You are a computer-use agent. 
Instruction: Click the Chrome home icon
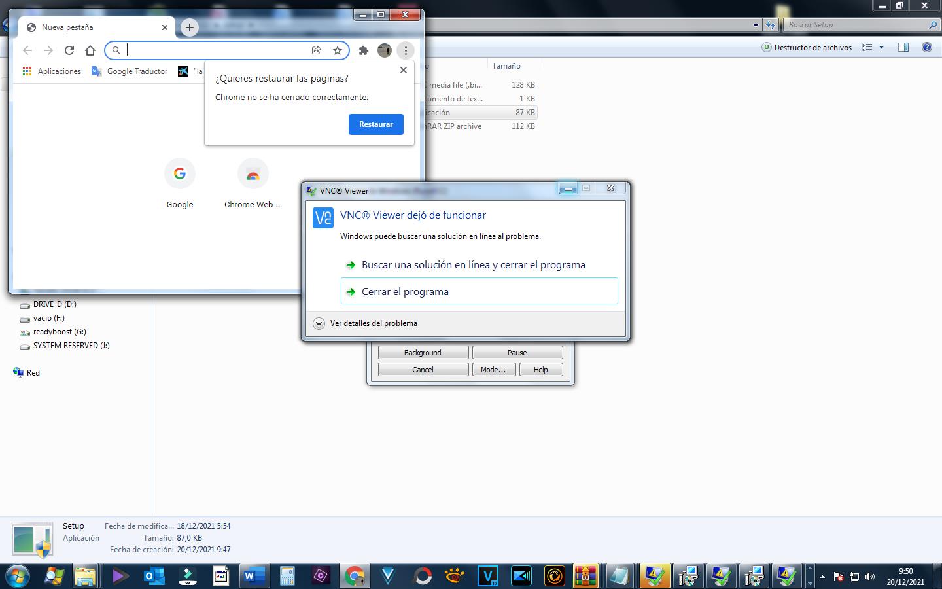click(x=90, y=50)
